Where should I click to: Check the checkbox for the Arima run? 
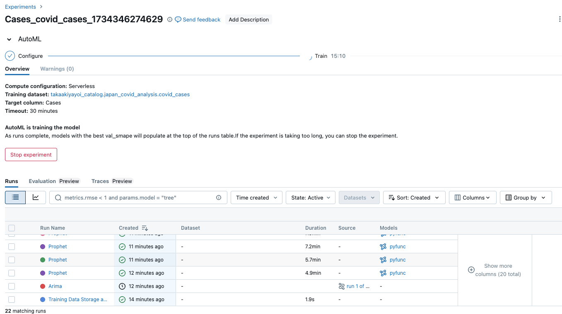point(12,286)
